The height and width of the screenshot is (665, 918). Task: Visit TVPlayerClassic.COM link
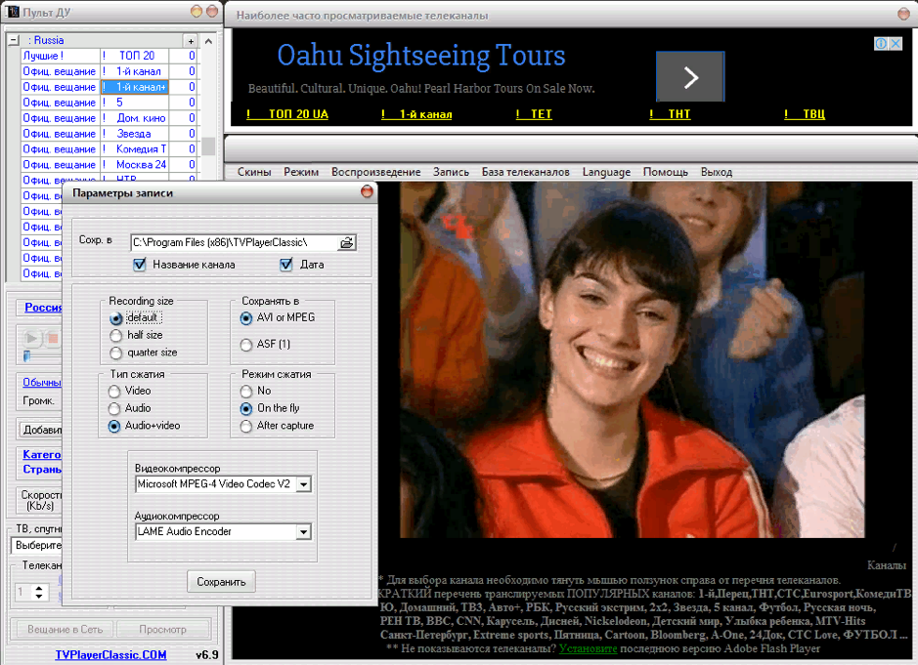[x=110, y=654]
